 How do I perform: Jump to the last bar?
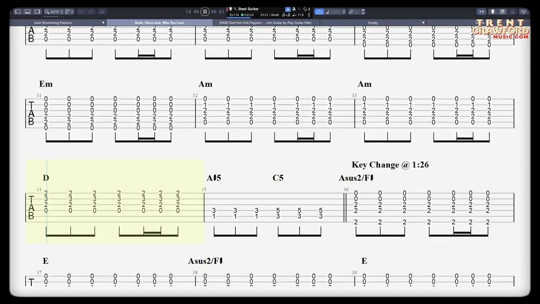click(x=221, y=11)
